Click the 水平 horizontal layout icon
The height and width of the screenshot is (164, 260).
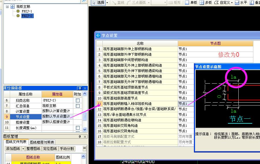coord(237,3)
